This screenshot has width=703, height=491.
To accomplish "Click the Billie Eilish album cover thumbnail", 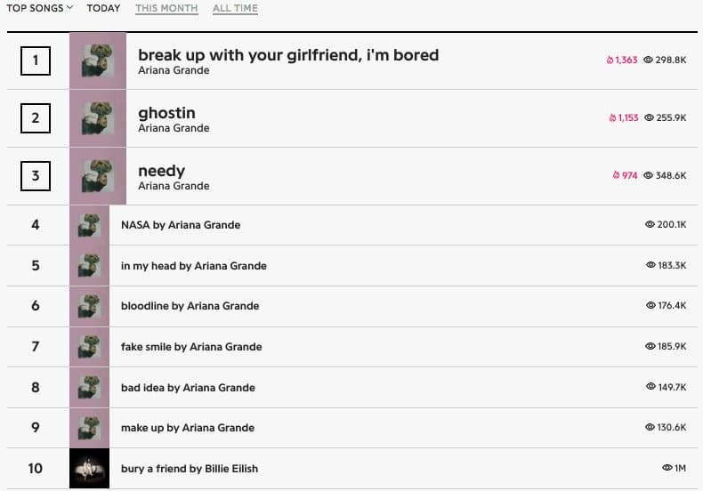I will tap(89, 468).
